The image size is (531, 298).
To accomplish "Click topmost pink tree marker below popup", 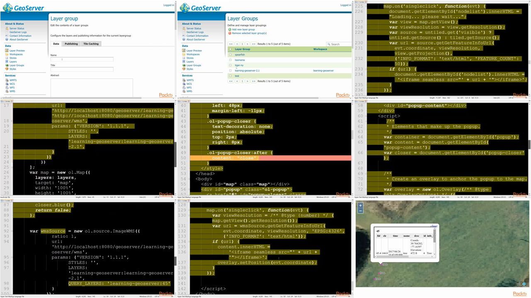I will 382,264.
